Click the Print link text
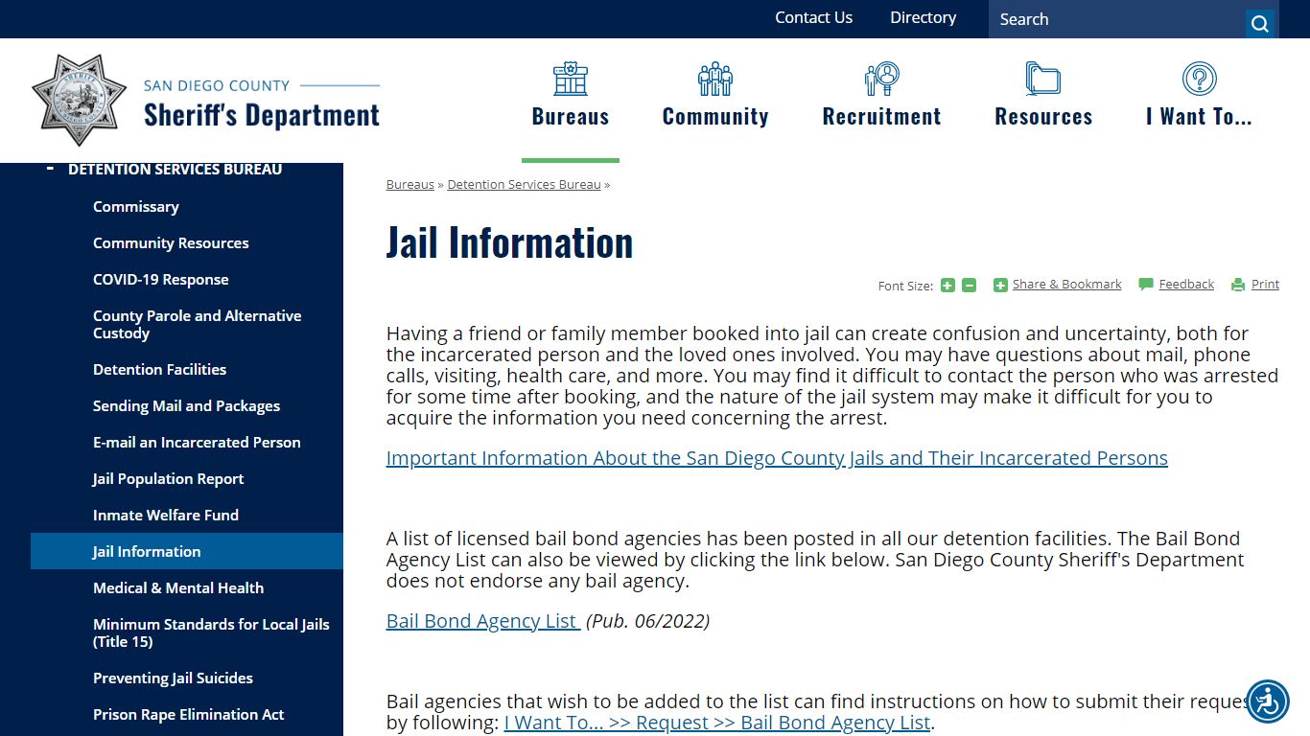Image resolution: width=1310 pixels, height=736 pixels. [x=1265, y=284]
